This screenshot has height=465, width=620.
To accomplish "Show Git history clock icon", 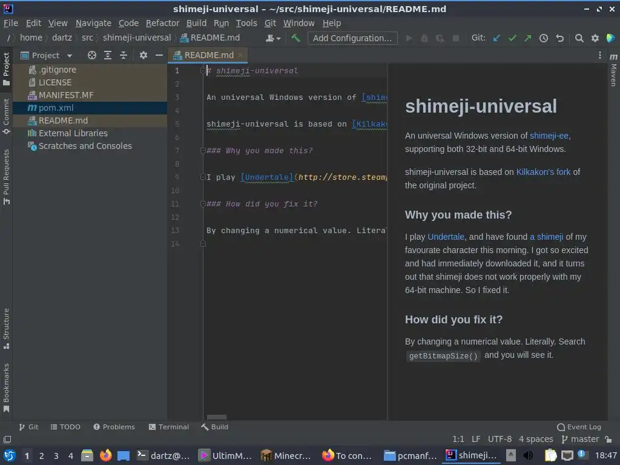I will tap(544, 38).
